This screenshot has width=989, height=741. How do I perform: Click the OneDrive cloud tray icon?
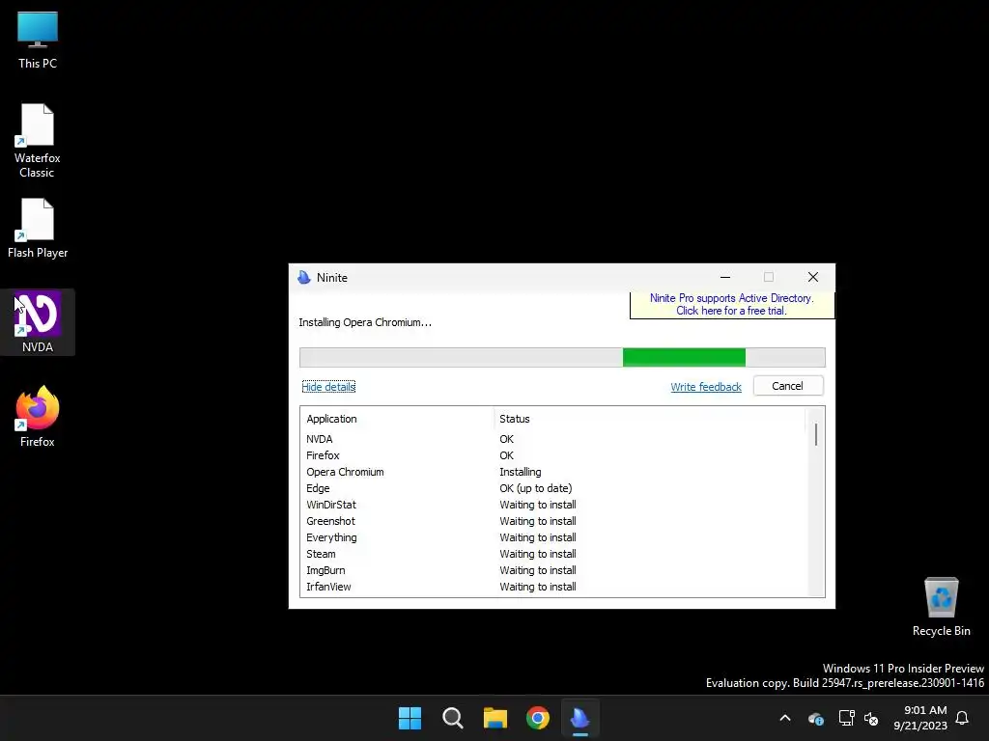click(815, 718)
